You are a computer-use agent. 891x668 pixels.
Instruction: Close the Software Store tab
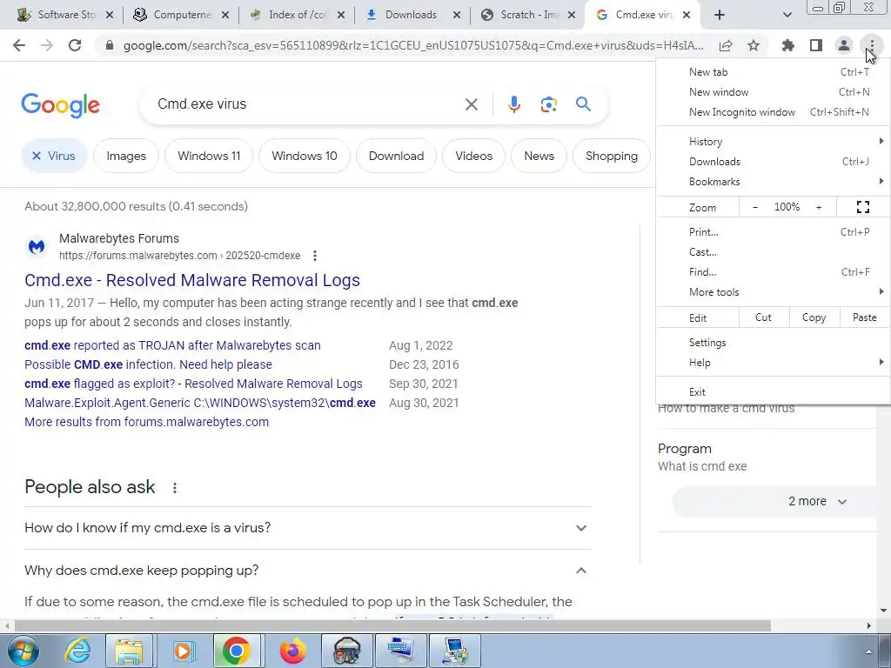click(110, 15)
